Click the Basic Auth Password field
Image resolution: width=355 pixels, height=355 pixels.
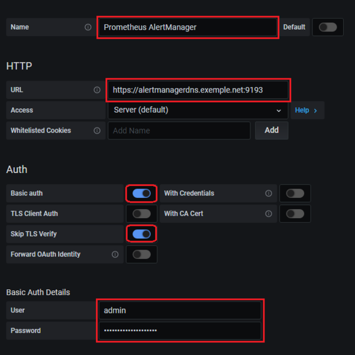179,331
